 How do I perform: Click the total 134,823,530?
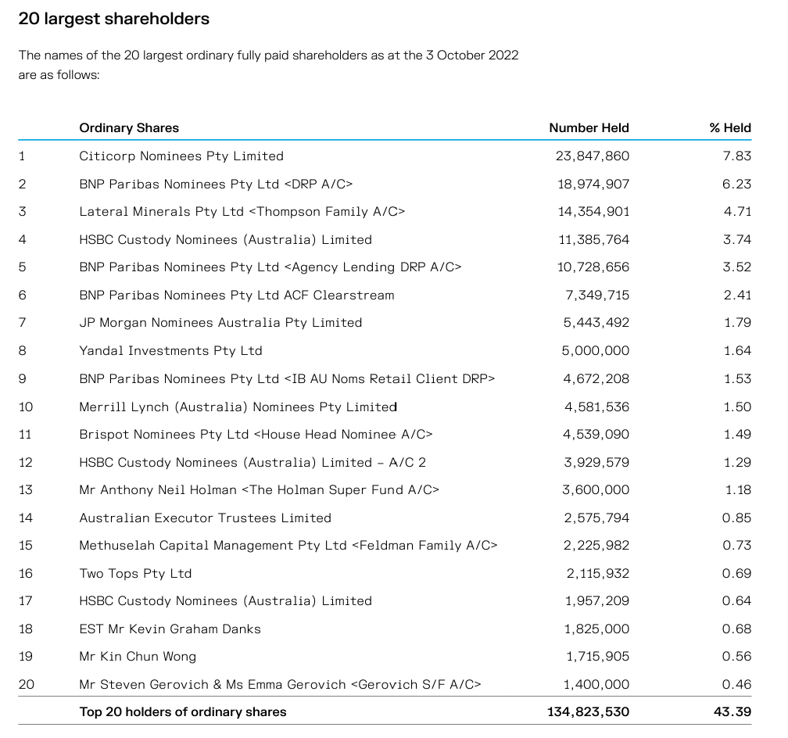pyautogui.click(x=588, y=712)
